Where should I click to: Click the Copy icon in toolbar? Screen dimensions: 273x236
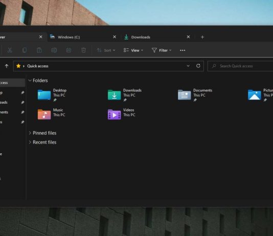click(25, 50)
